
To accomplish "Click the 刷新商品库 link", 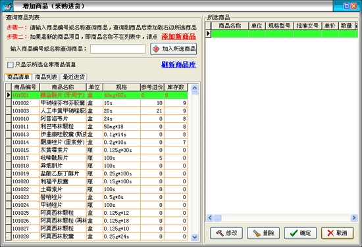I will [x=178, y=64].
